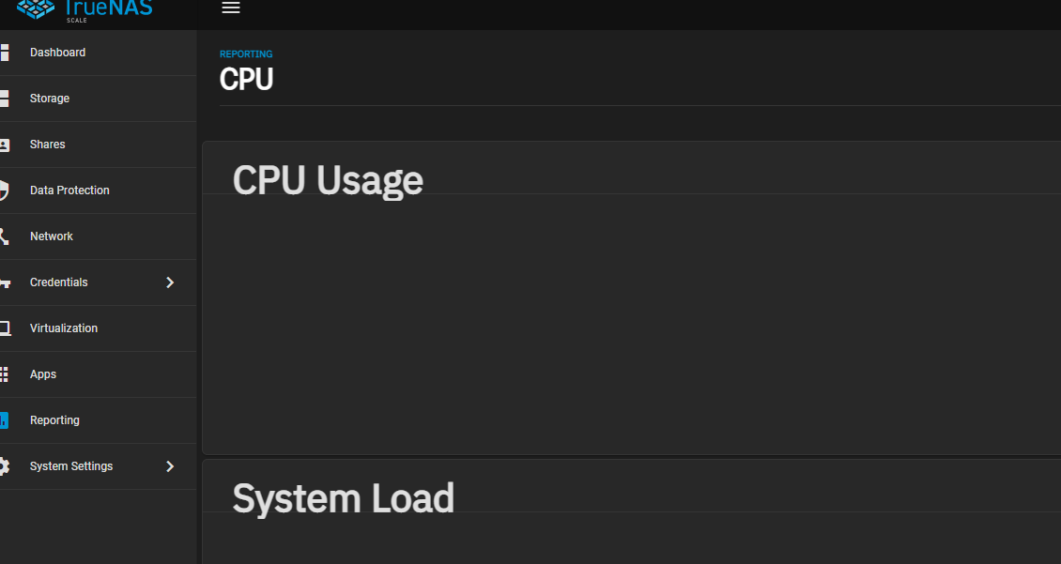Click the Virtualization laptop icon
Screen dimensions: 1061x564
pyautogui.click(x=5, y=328)
